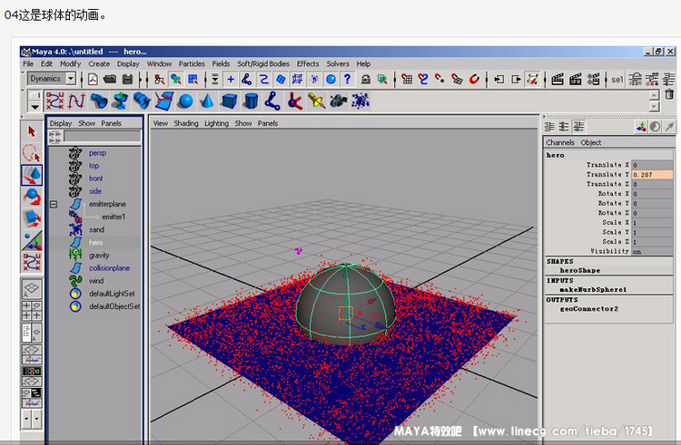Toggle Snap to grids magnet icon
This screenshot has width=681, height=445.
pos(407,79)
